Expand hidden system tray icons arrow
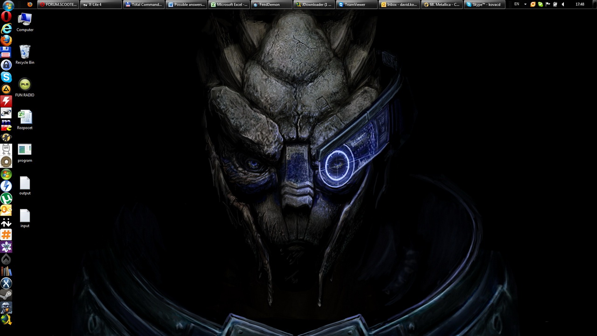Image resolution: width=597 pixels, height=336 pixels. [x=525, y=5]
